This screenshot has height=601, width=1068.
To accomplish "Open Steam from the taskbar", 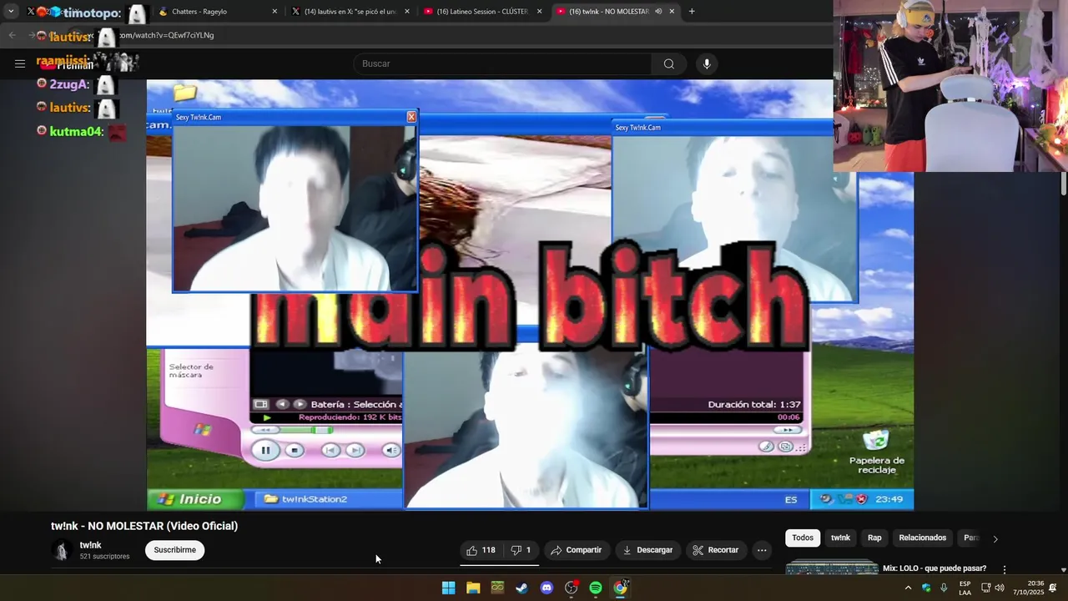I will 521,588.
